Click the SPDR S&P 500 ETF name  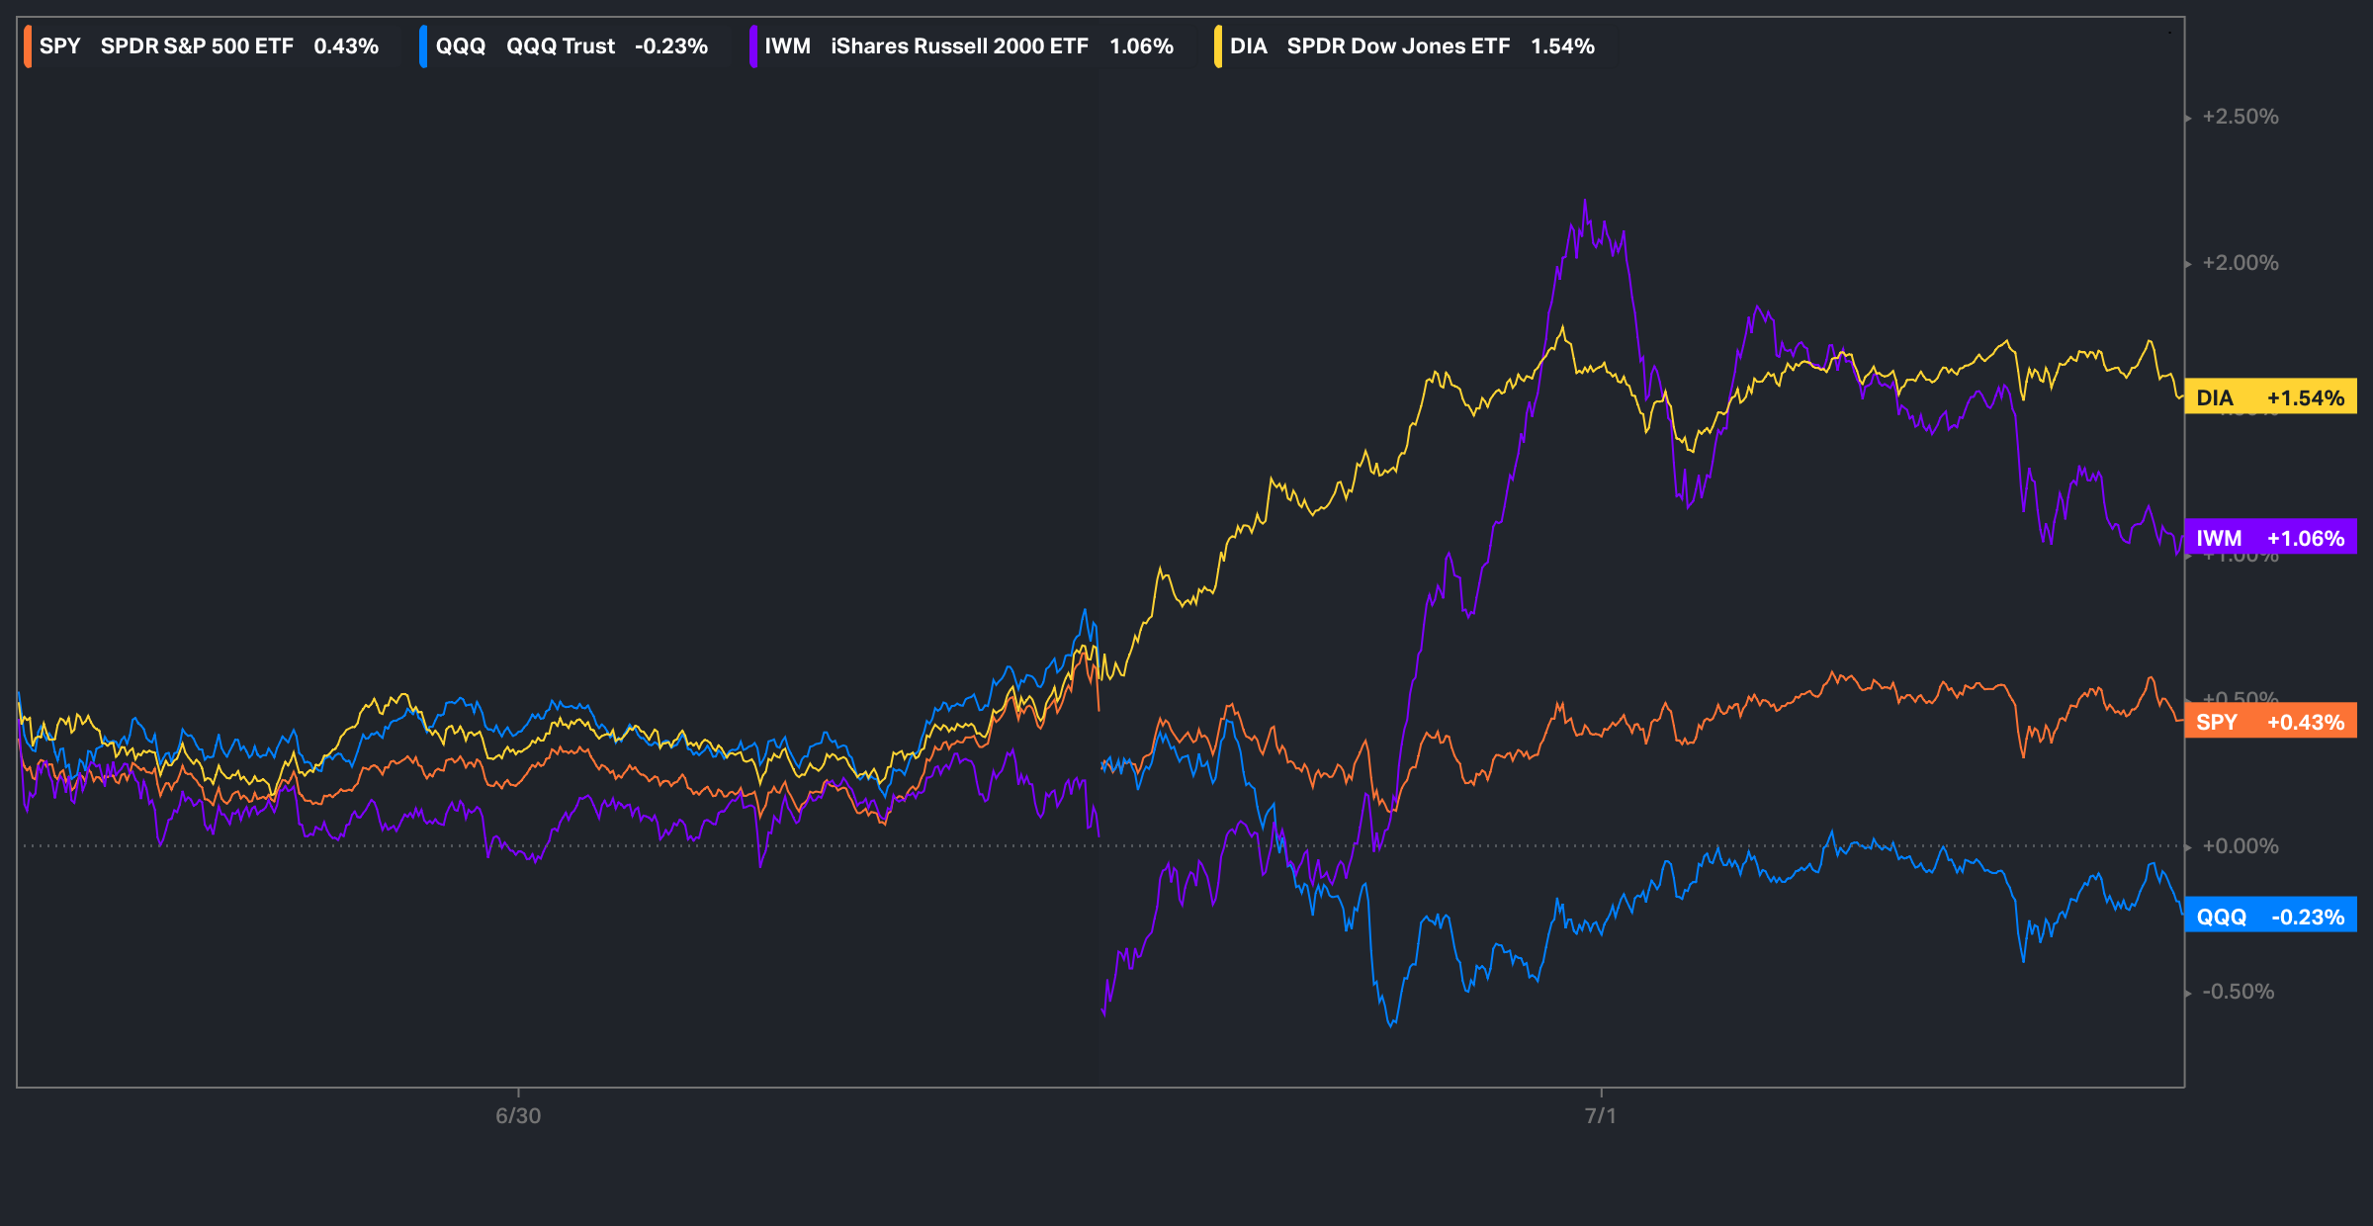(197, 46)
